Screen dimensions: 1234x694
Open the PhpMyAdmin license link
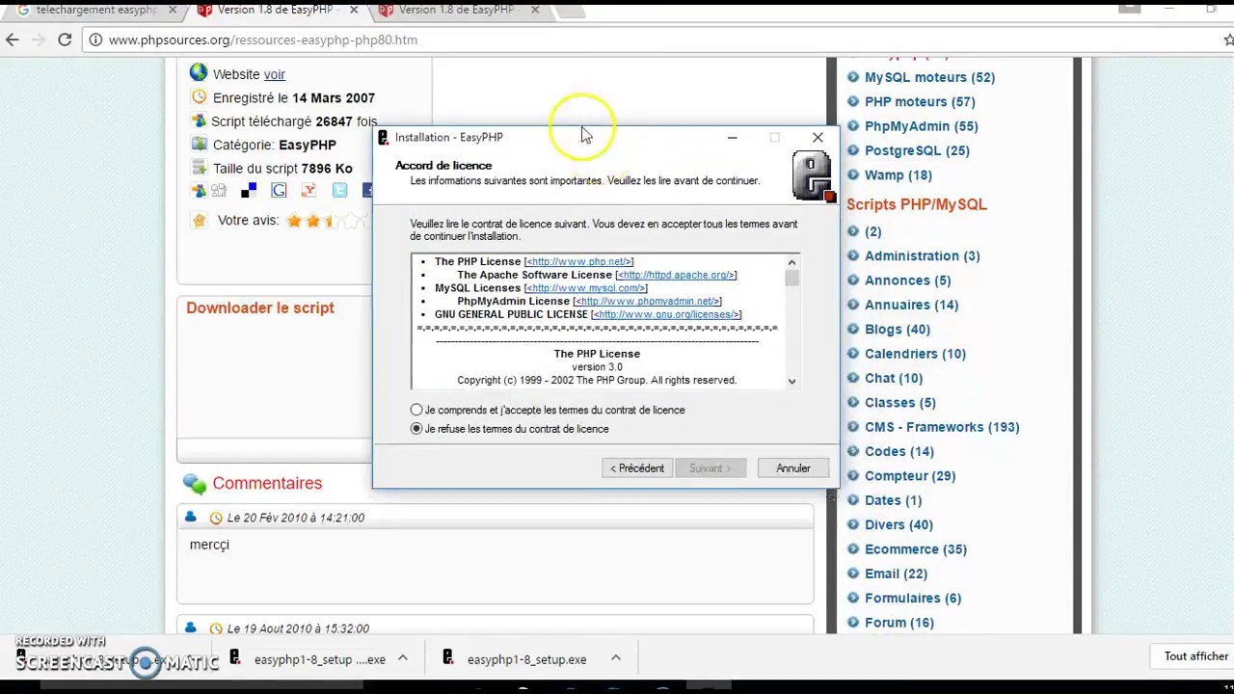coord(647,301)
